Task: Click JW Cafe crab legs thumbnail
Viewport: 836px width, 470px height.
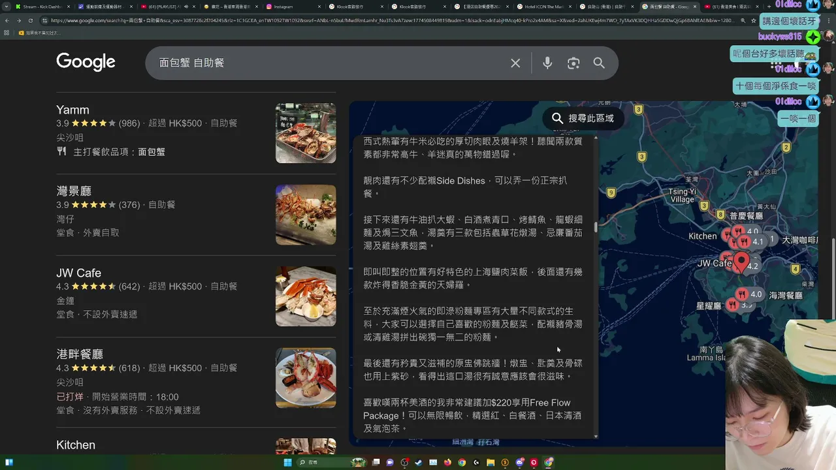Action: [x=306, y=296]
